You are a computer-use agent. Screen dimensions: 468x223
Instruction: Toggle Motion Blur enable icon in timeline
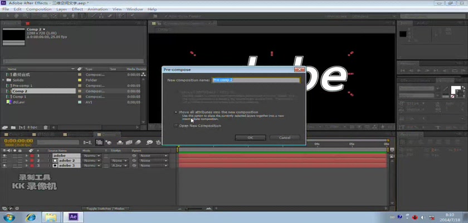138,143
